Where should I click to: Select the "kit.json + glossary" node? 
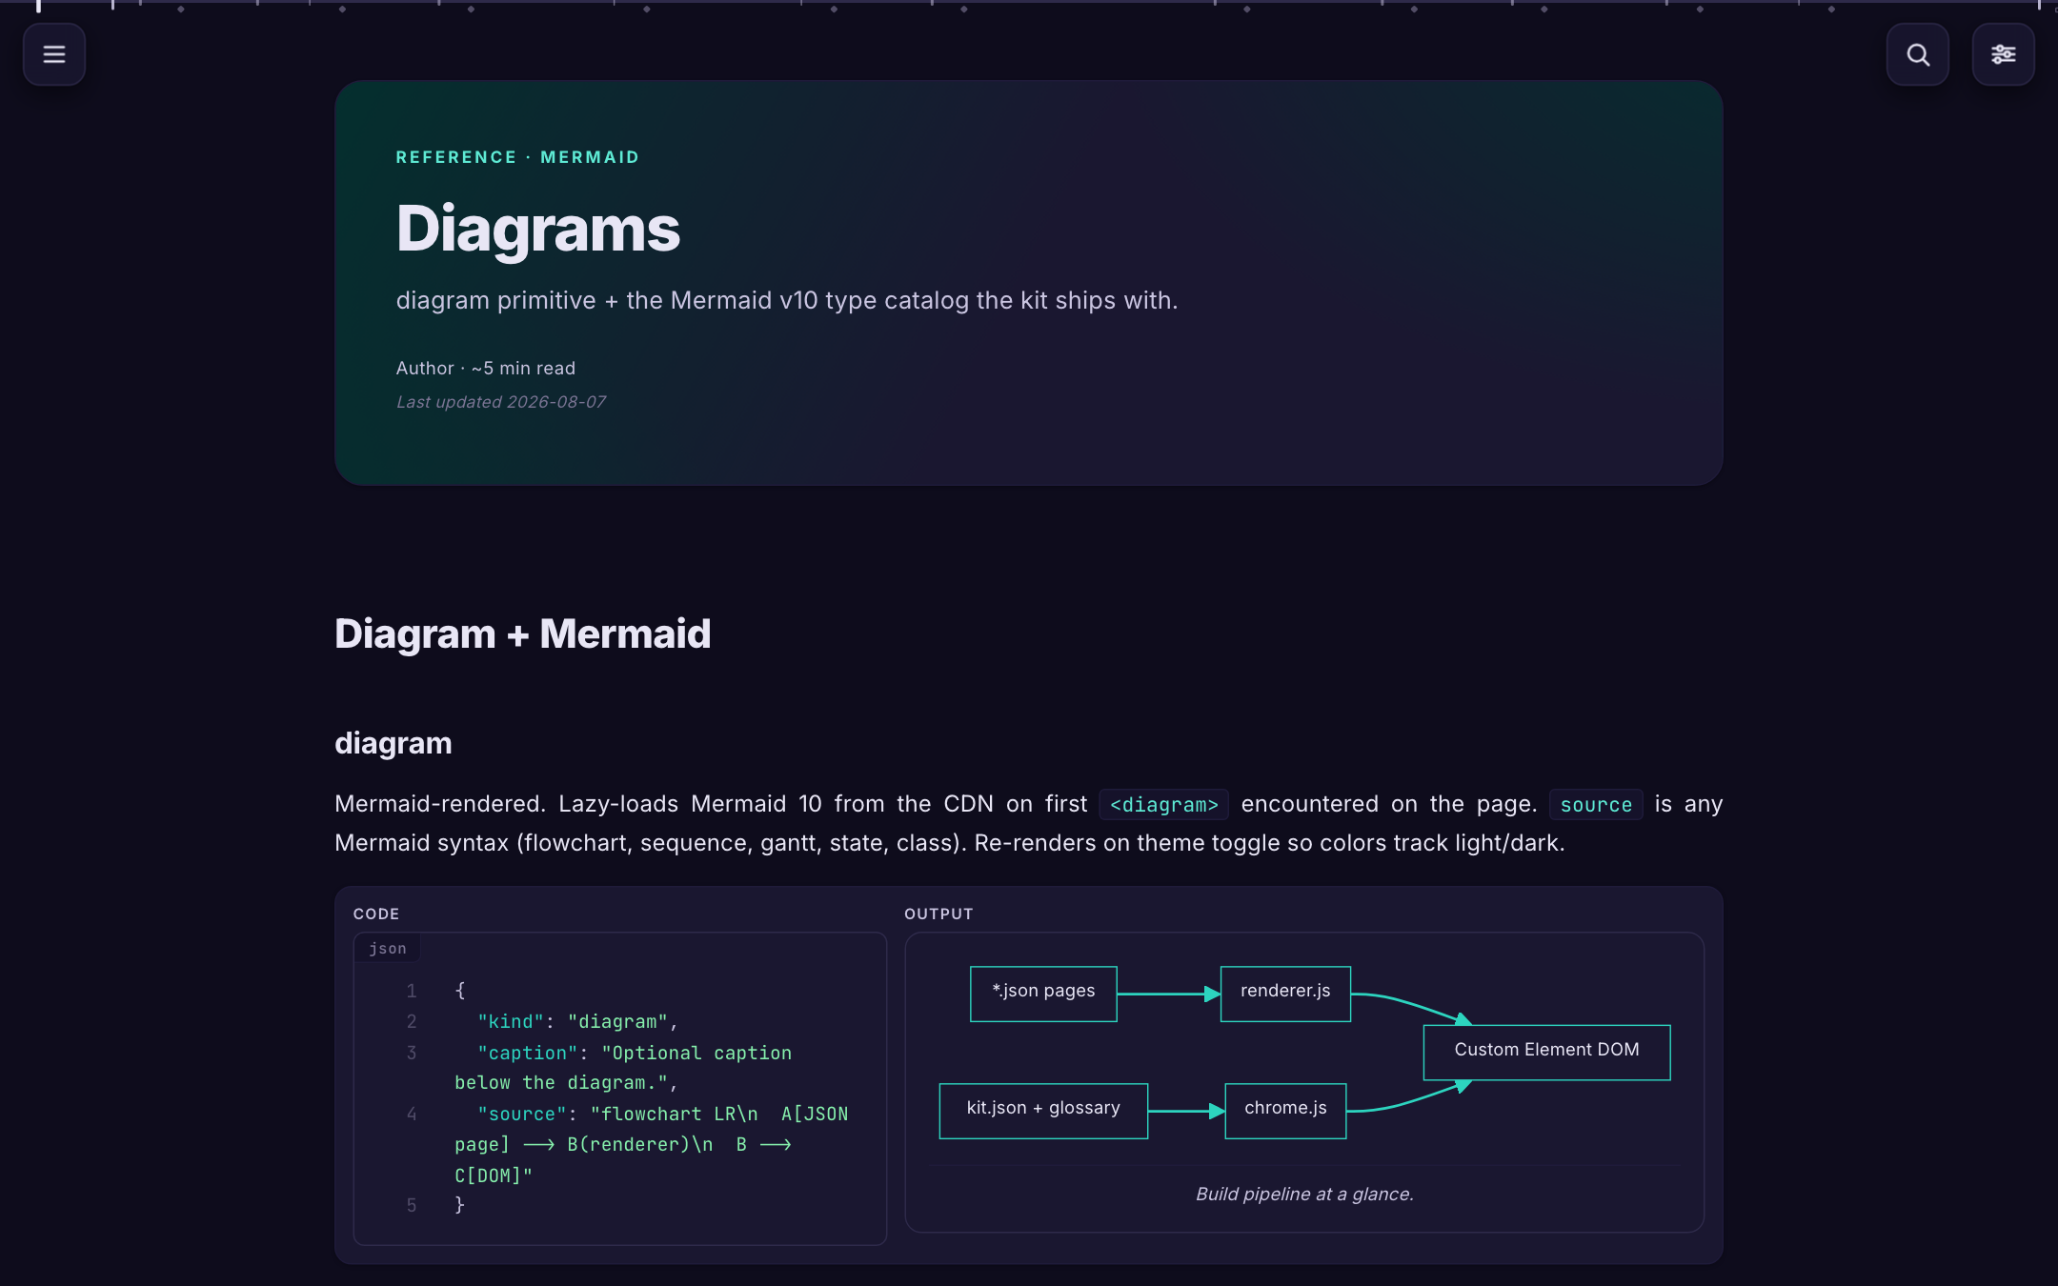(1043, 1111)
